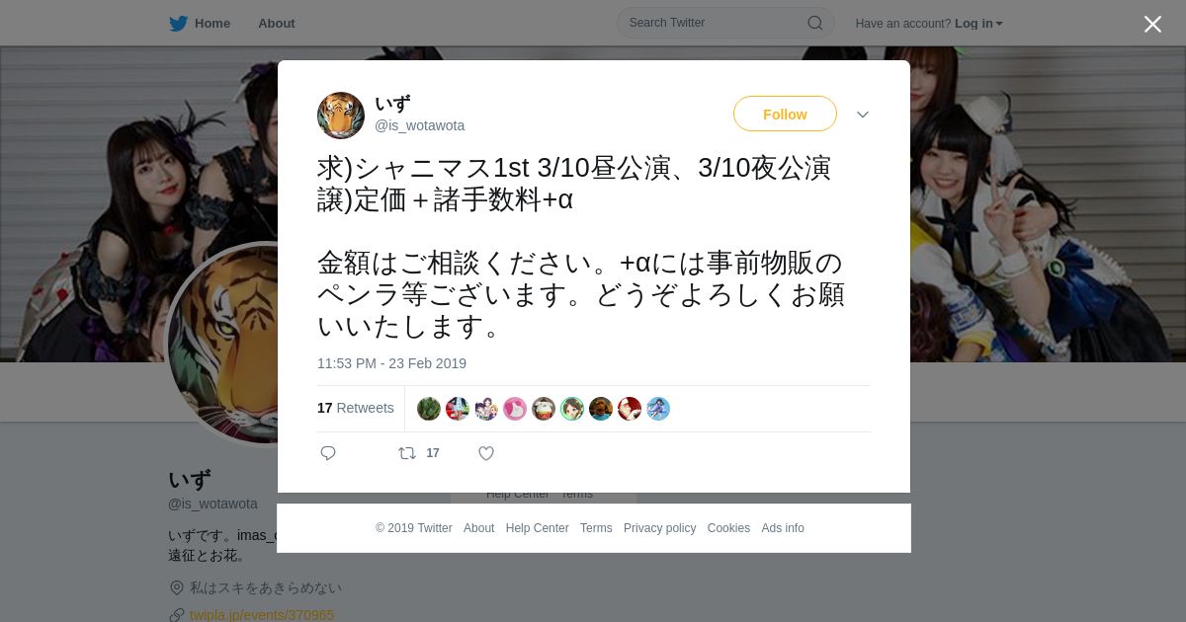Go to Home in the top bar
Viewport: 1186px width, 622px height.
[212, 24]
